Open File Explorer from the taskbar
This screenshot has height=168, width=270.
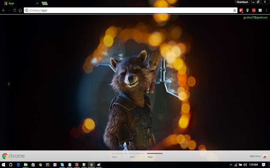(x=26, y=165)
